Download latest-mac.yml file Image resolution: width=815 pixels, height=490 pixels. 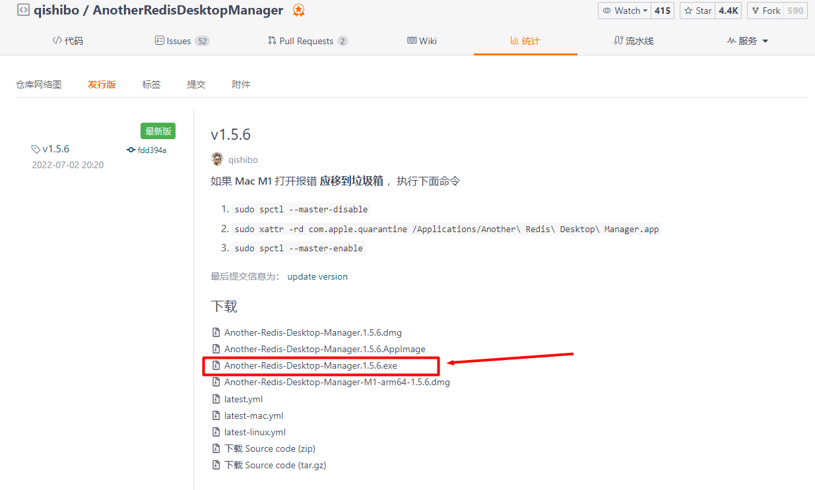(254, 415)
